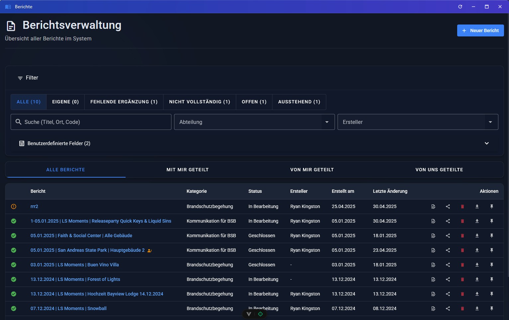
Task: Pin the Buen Vino Villa report
Action: 492,265
